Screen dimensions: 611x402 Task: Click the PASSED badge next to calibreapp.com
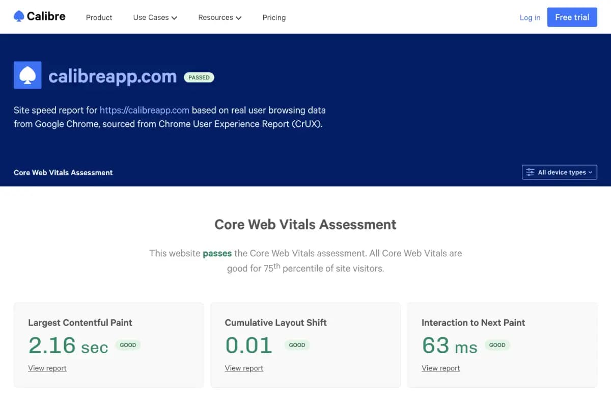pyautogui.click(x=199, y=77)
